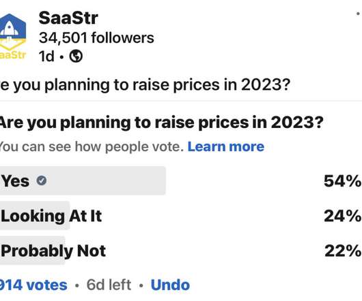
Task: Click the 1d post timestamp
Action: [x=46, y=56]
